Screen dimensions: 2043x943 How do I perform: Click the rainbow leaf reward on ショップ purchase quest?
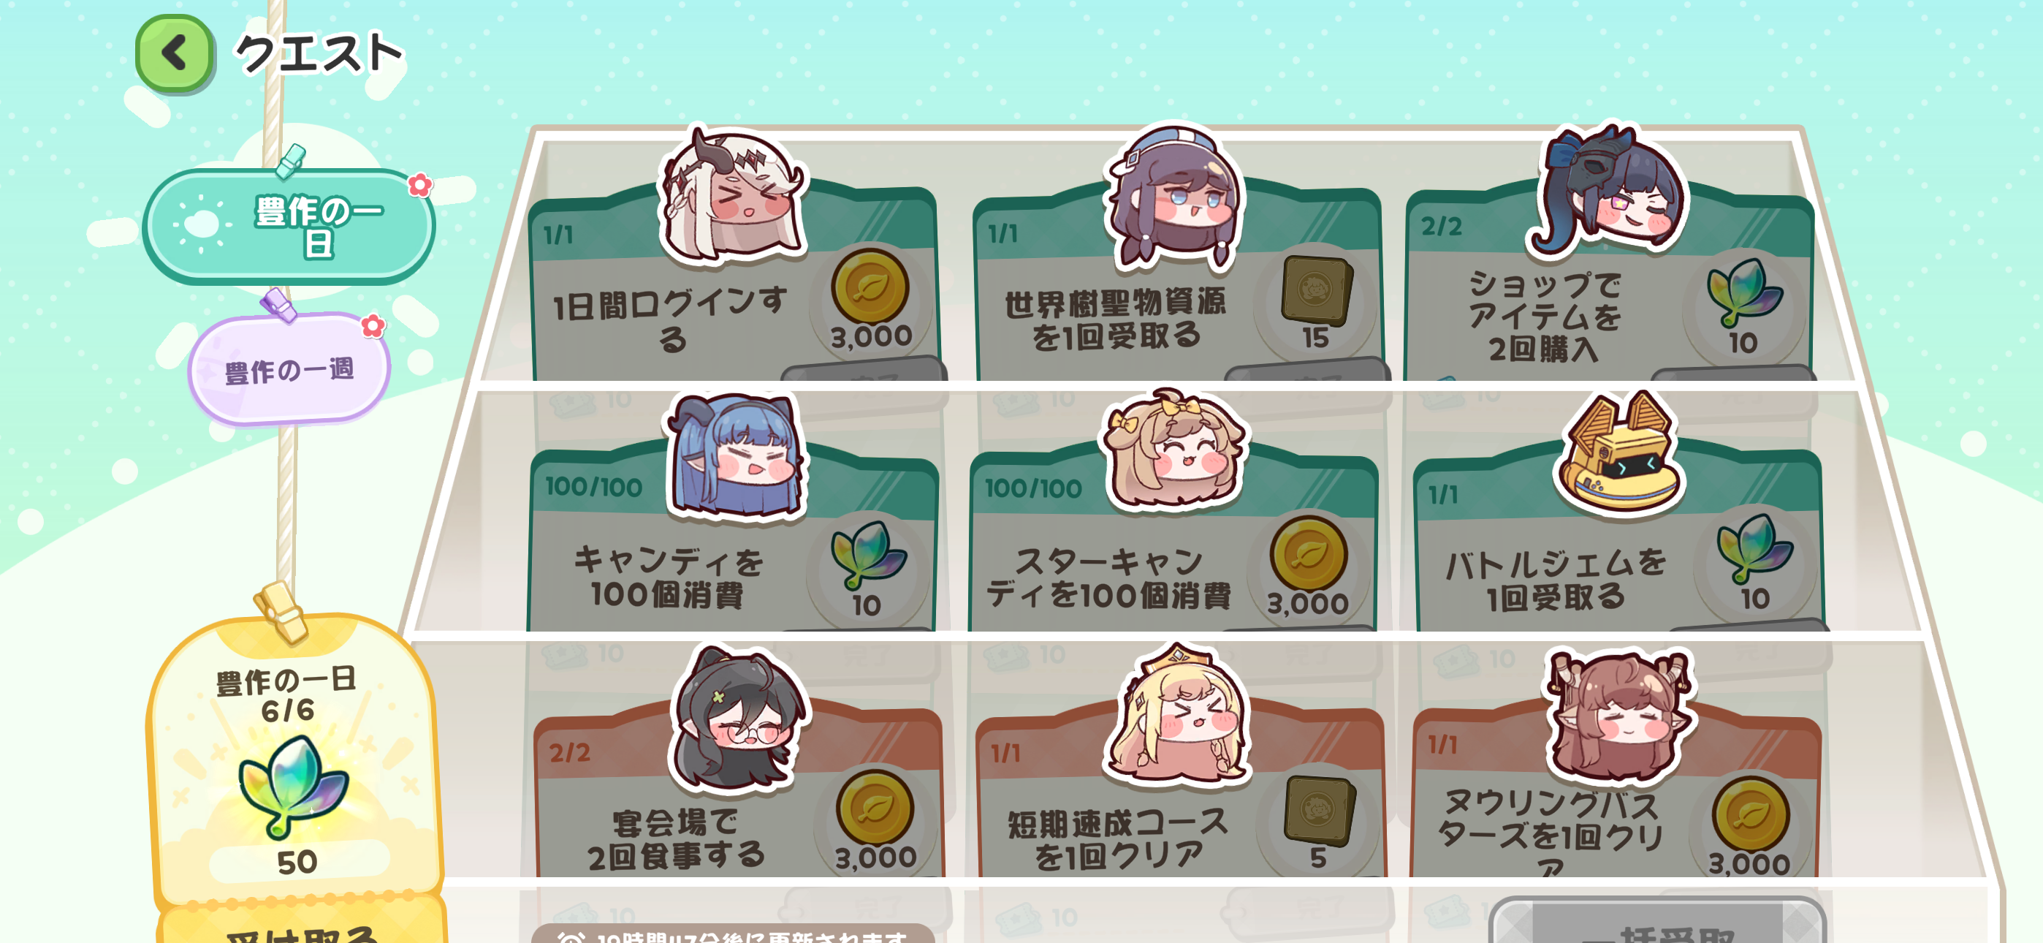coord(1744,292)
